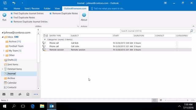Open Customize Quick Access Toolbar dropdown
Image resolution: width=196 pixels, height=110 pixels.
[x=22, y=3]
